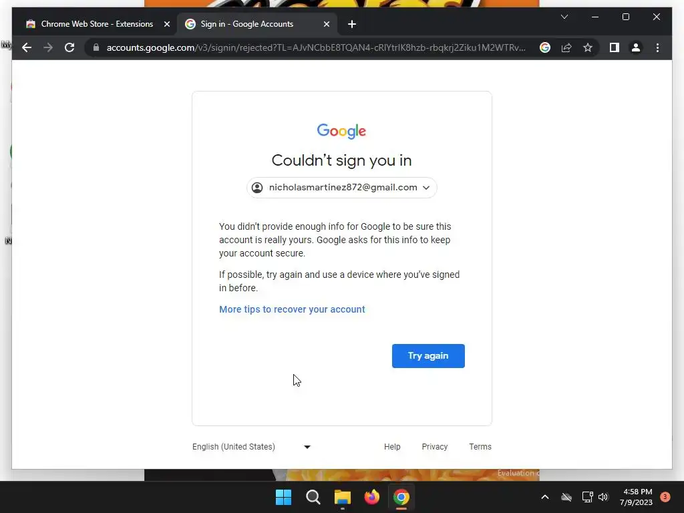Go back using the browser back arrow
Screen dimensions: 684x513
point(27,47)
